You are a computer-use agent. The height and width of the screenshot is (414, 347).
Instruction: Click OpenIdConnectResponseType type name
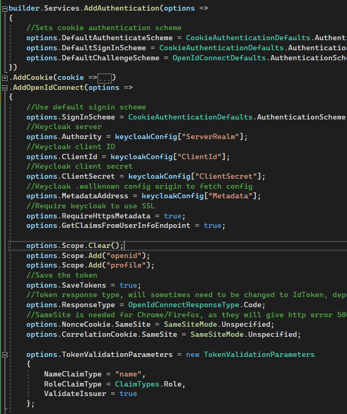point(183,305)
